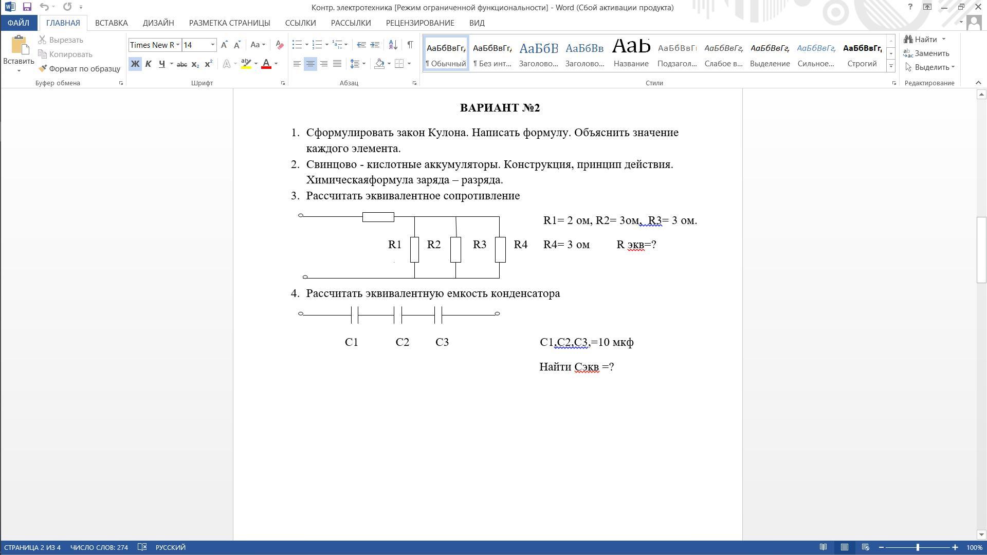987x555 pixels.
Task: Click the red font color swatch
Action: coord(266,64)
